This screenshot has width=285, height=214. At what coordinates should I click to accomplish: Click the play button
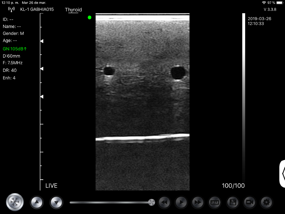181,203
